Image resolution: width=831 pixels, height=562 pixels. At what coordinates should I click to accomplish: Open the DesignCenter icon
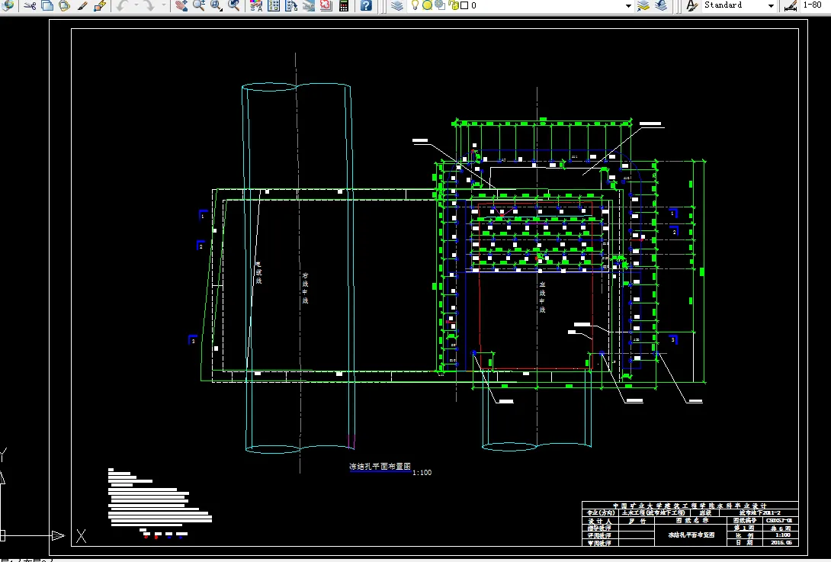point(274,5)
